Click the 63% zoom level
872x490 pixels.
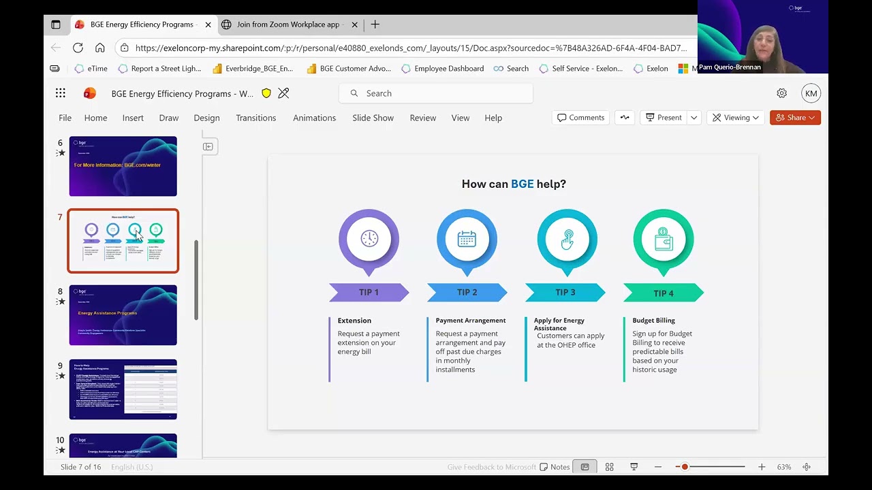784,467
